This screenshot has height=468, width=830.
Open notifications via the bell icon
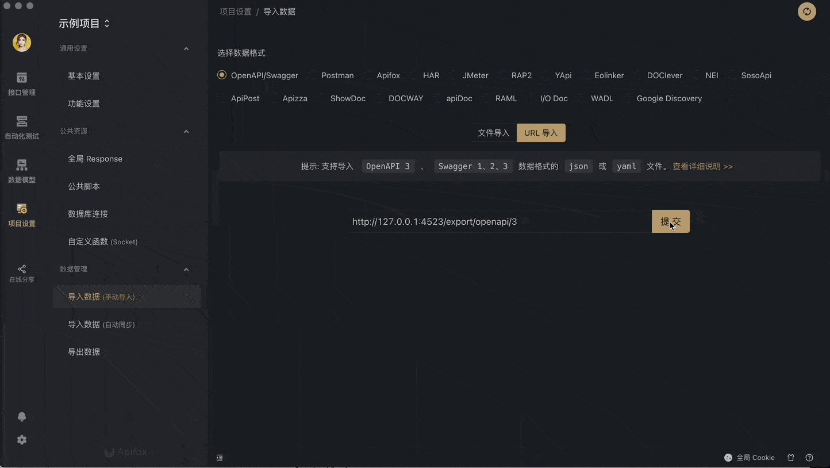click(21, 416)
